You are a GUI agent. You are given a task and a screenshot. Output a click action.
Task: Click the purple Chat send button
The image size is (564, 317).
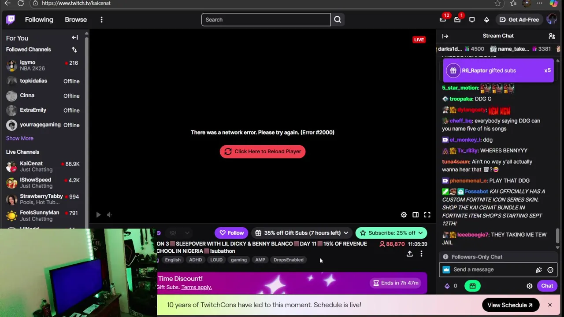tap(547, 286)
